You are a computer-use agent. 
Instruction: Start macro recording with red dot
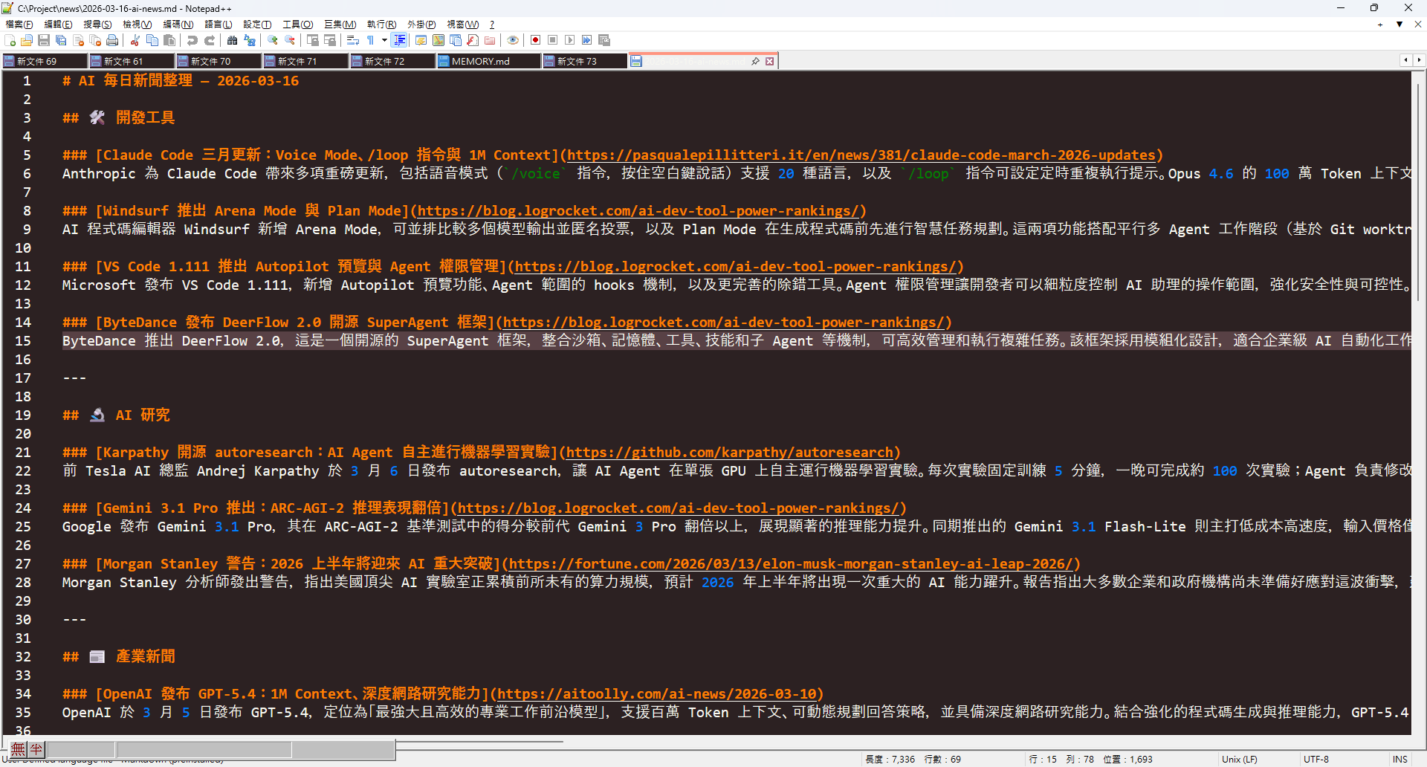pos(535,41)
